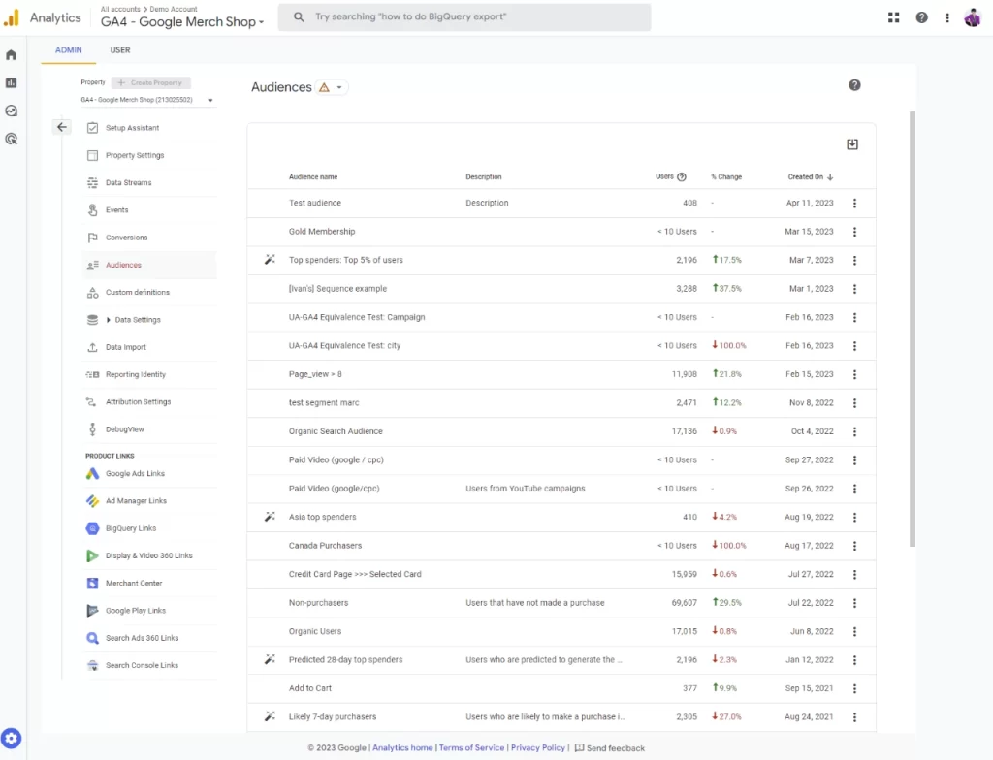Open the Home icon in left rail

point(11,55)
